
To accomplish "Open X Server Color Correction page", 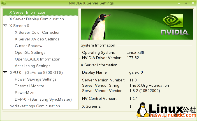I will coord(38,32).
